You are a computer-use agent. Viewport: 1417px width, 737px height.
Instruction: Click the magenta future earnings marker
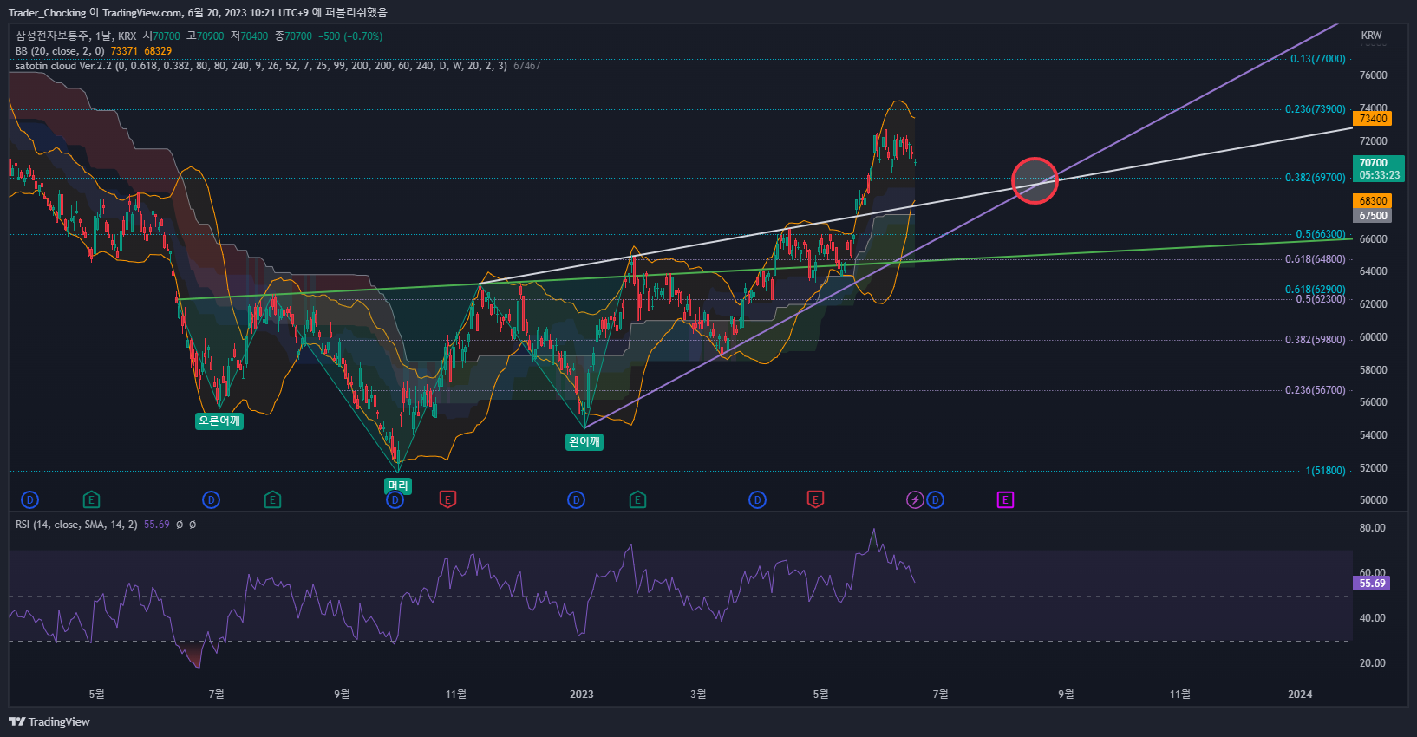1005,500
